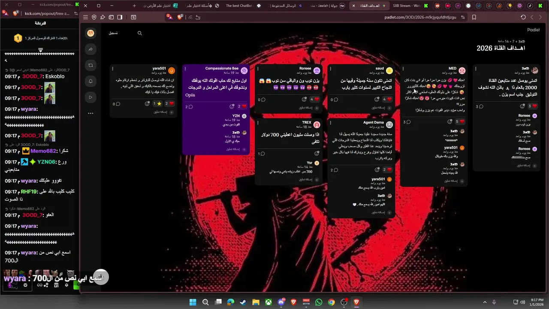Open the three-dot menu on TREX's post
549x309 pixels.
point(258,124)
